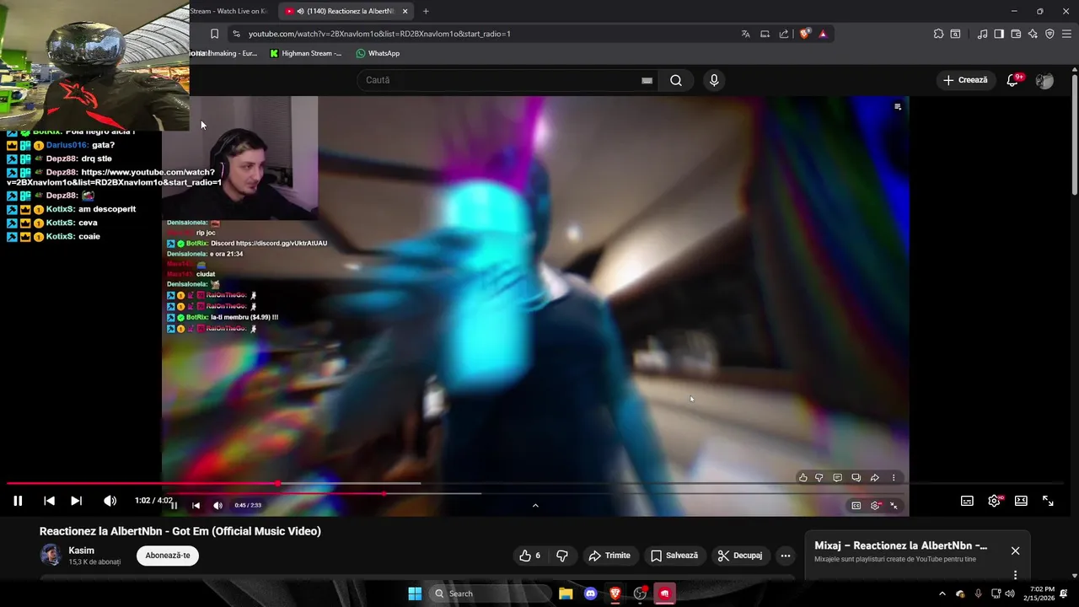Screen dimensions: 1079x607
Task: Close the Mixaj playlist panel
Action: point(1015,551)
